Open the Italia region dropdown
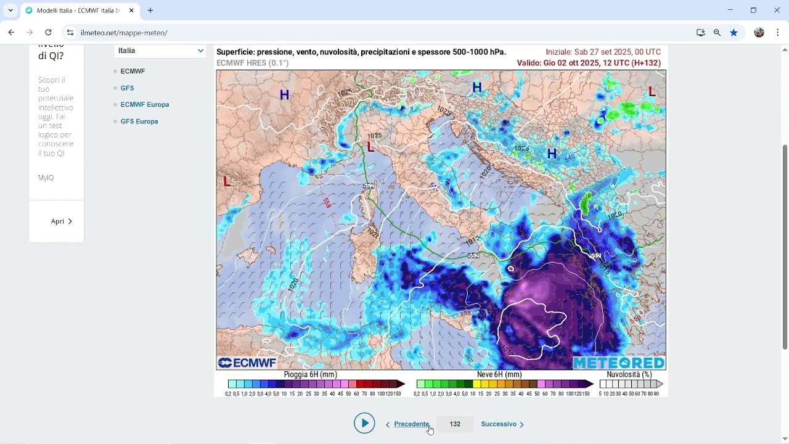Viewport: 789px width, 444px height. point(160,51)
